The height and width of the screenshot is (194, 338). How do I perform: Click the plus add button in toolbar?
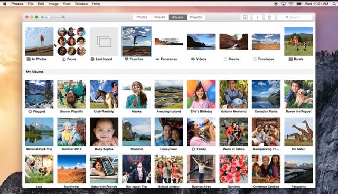tap(257, 17)
